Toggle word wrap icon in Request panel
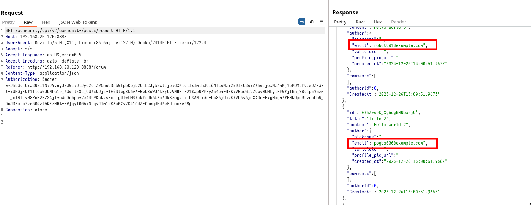531x205 pixels. (x=301, y=22)
